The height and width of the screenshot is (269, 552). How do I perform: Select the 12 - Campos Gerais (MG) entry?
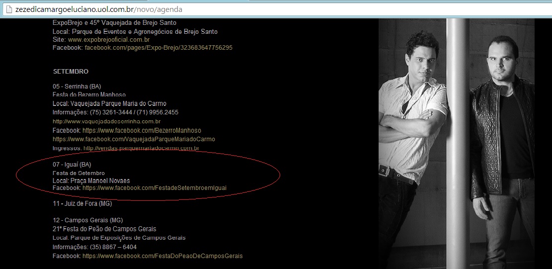(x=87, y=220)
